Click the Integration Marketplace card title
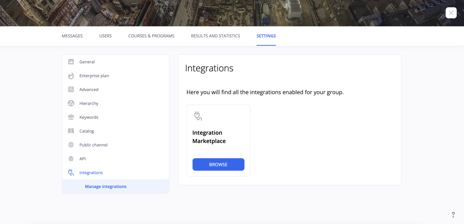The image size is (464, 224). (x=209, y=137)
